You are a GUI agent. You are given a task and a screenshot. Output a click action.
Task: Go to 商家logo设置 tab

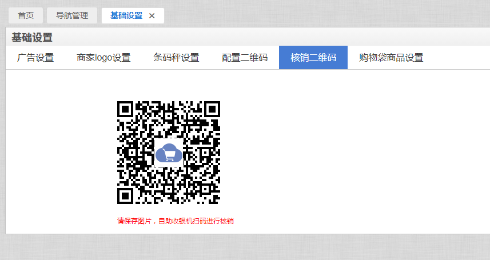pyautogui.click(x=103, y=58)
